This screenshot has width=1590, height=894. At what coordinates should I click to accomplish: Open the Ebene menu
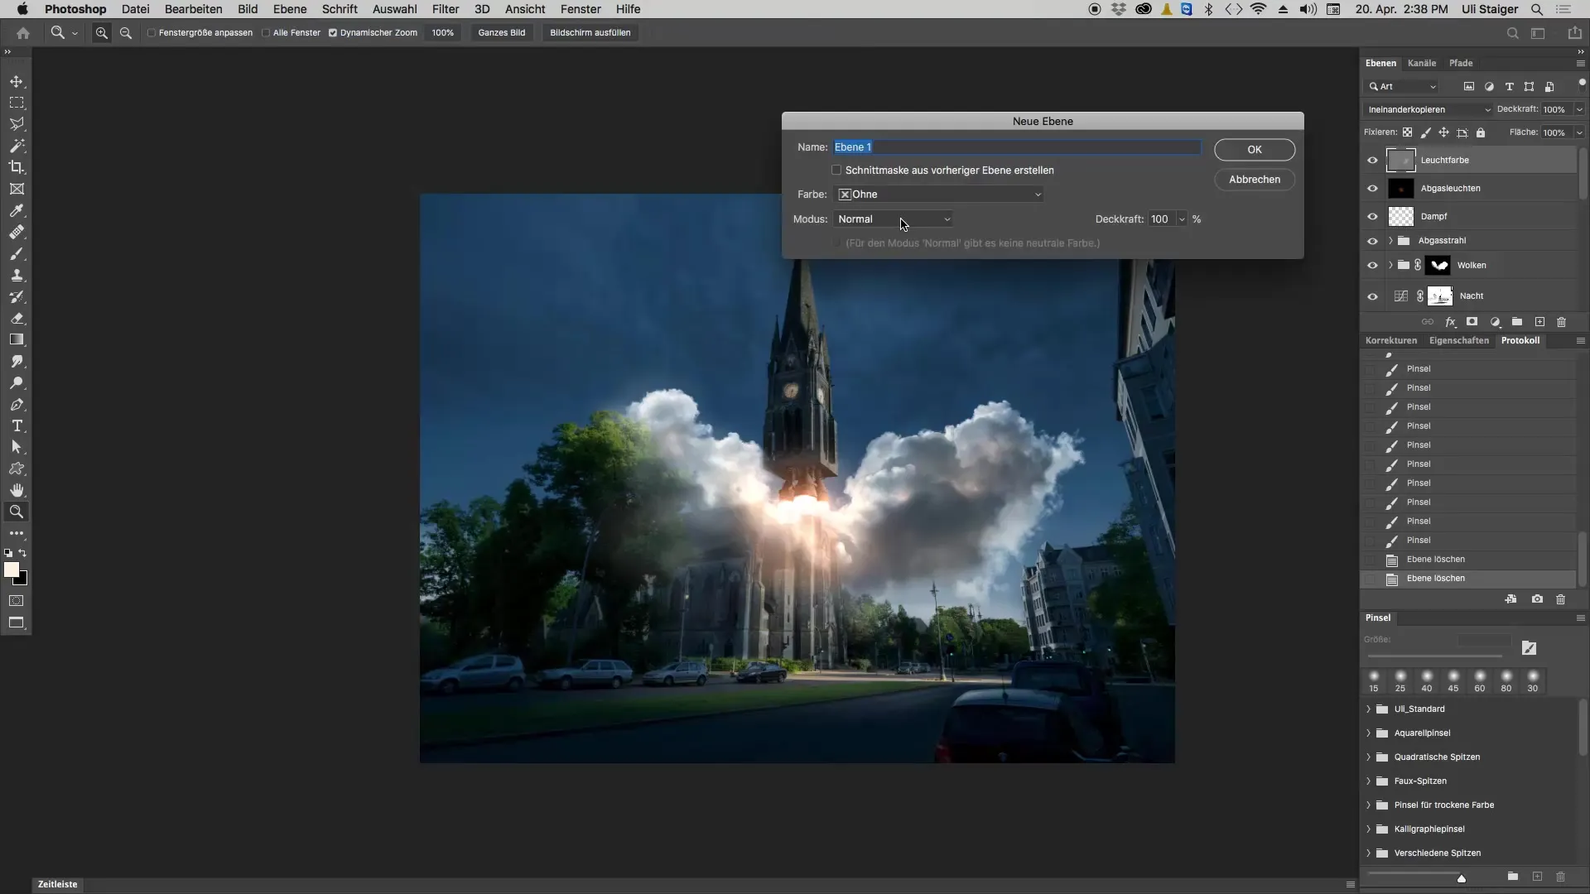[x=290, y=9]
